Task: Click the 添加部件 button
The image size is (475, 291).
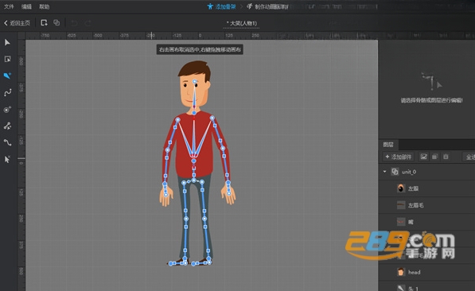Action: (x=399, y=157)
